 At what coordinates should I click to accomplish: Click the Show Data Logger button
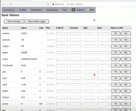[x=37, y=21]
